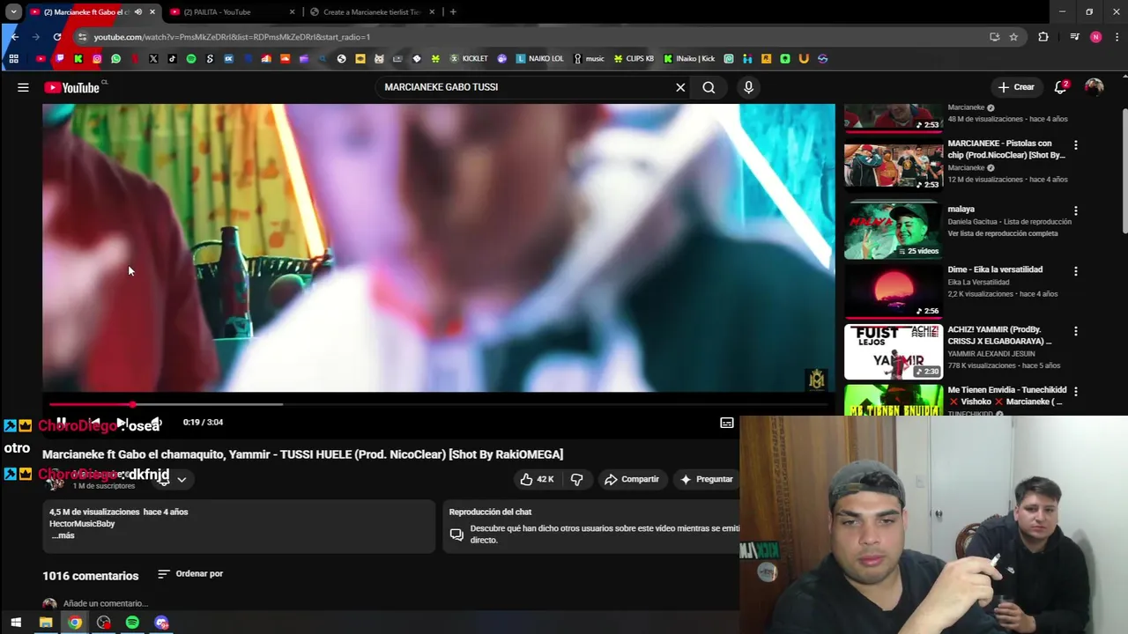Open the NAIKO LOL bookmark

[539, 59]
